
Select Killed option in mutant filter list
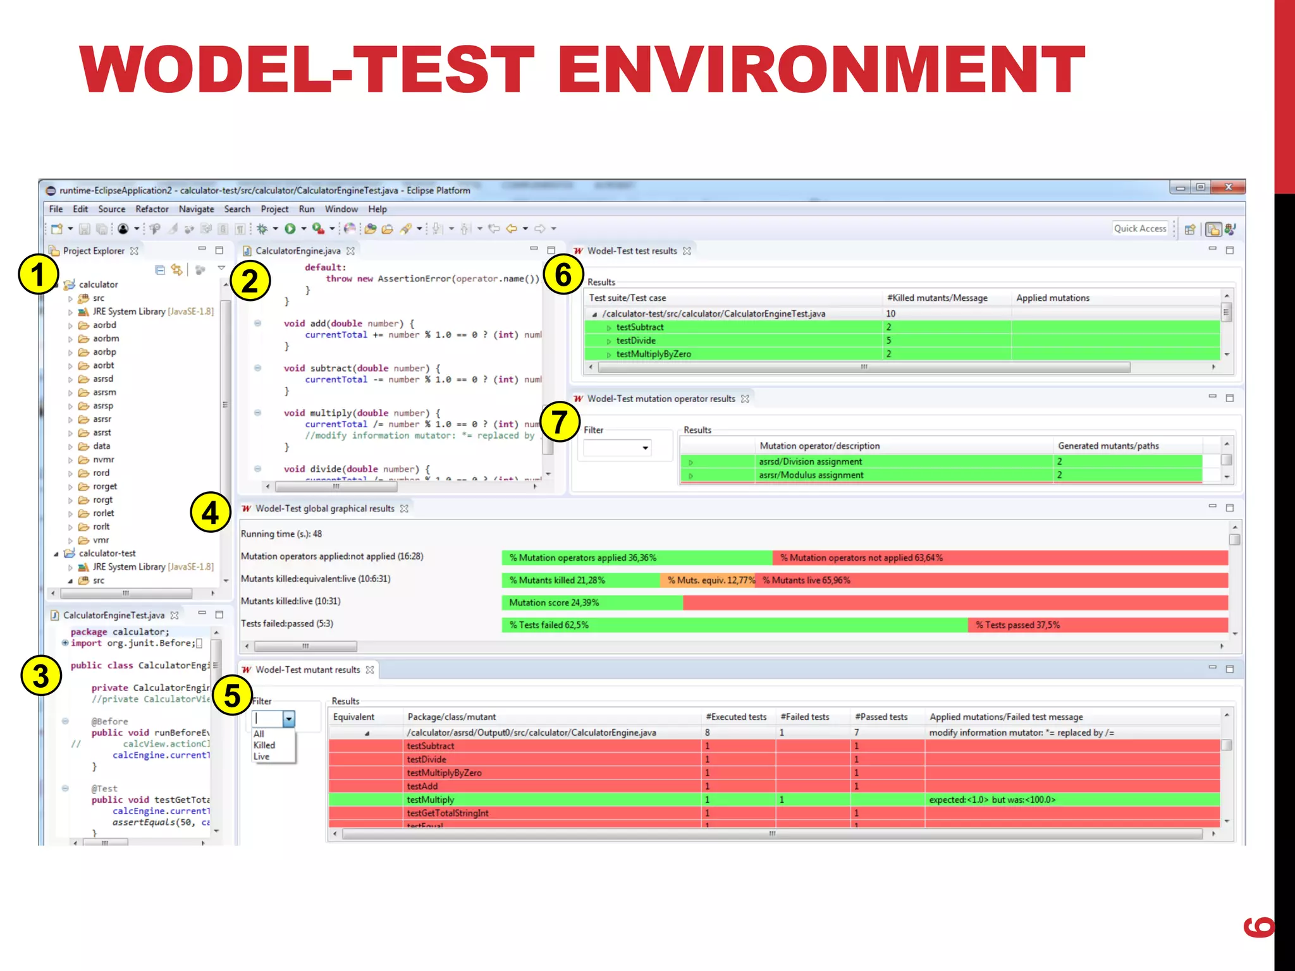click(264, 745)
